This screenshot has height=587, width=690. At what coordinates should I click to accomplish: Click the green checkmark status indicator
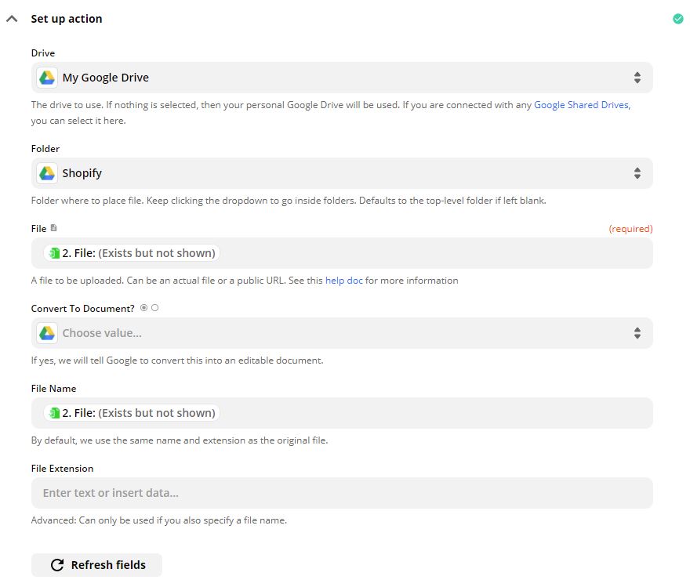(677, 17)
